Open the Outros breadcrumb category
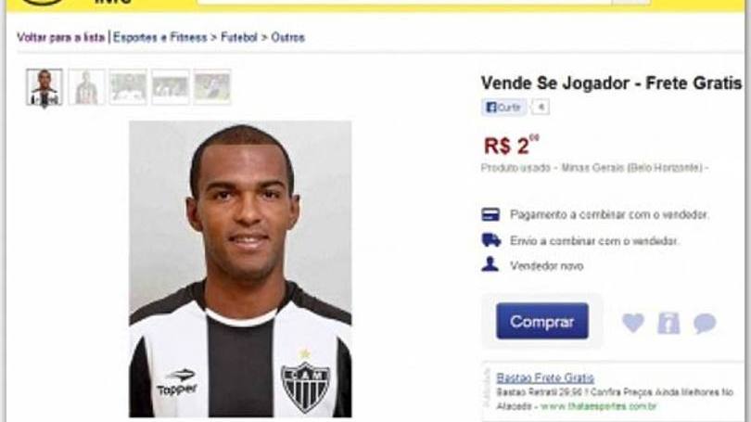The image size is (751, 422). (x=287, y=37)
